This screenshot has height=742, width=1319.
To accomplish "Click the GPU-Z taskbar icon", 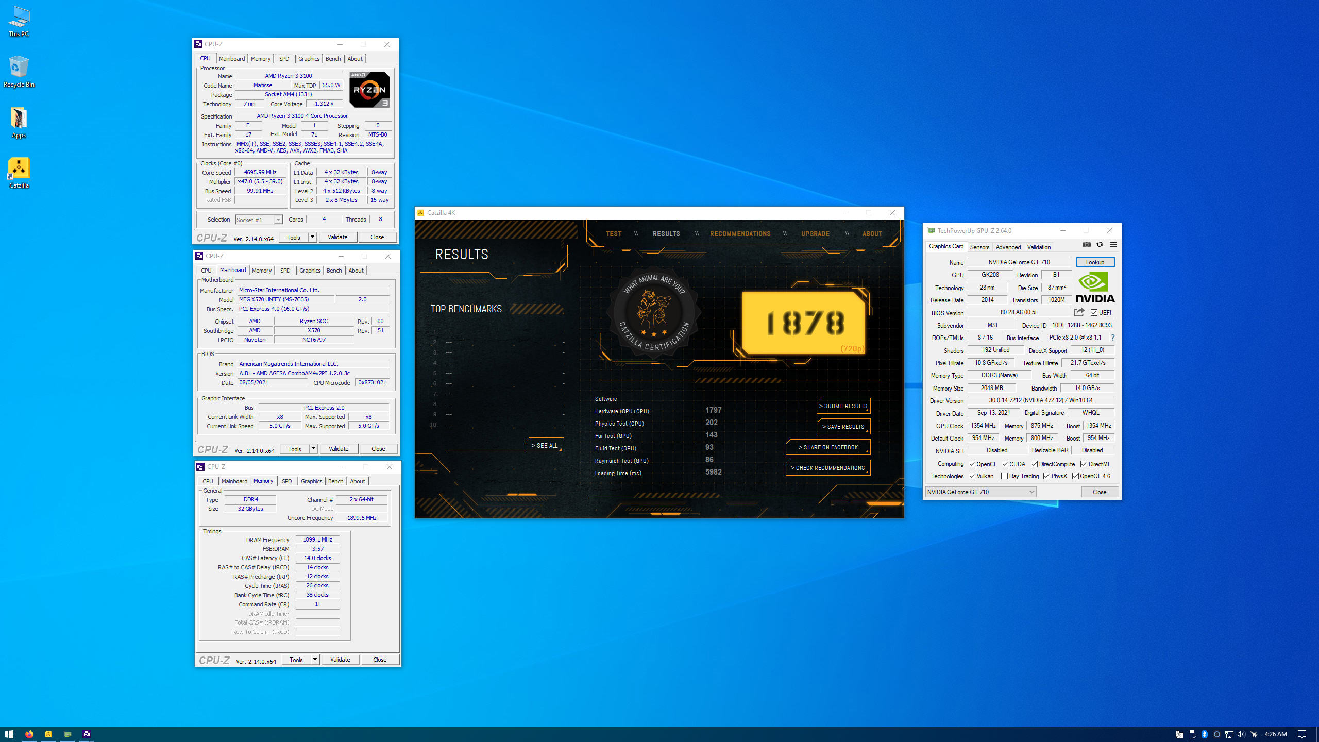I will point(67,734).
